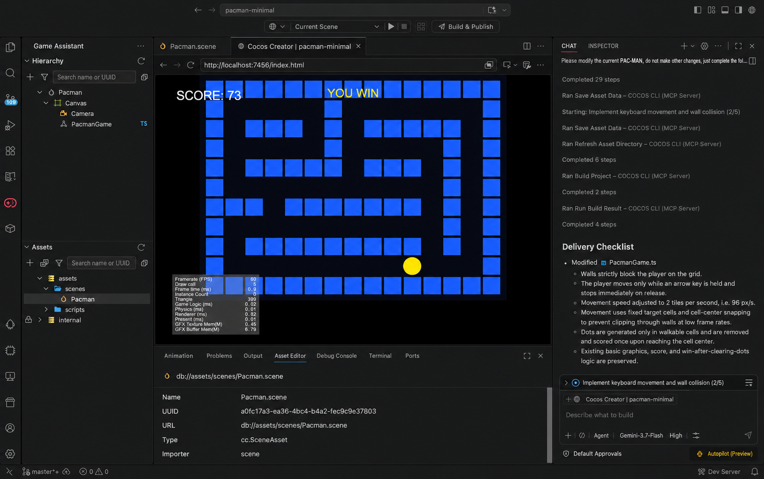Expand the scripts folder in Assets

tap(46, 309)
